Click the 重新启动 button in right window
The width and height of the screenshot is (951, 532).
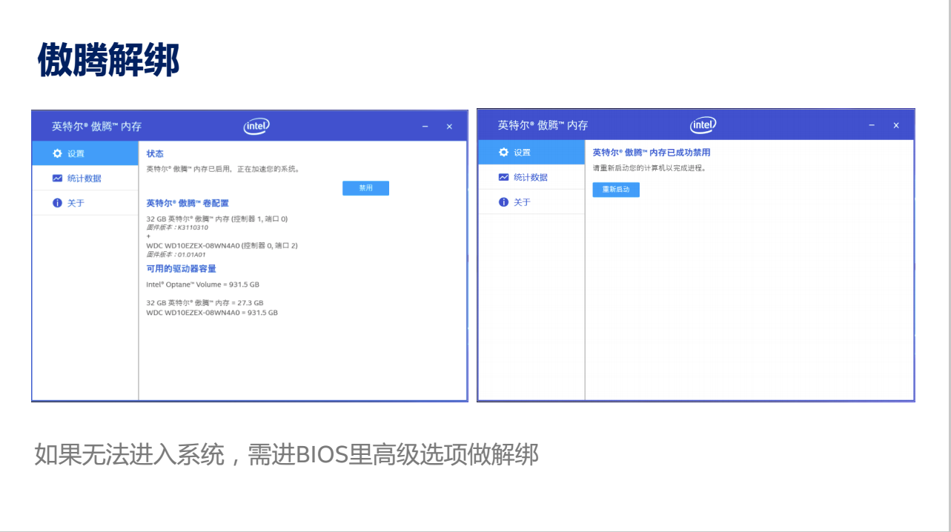[616, 190]
